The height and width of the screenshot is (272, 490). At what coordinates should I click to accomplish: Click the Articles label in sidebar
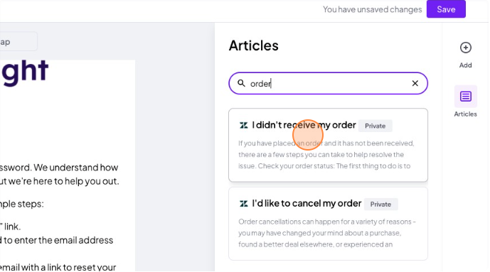(x=465, y=114)
